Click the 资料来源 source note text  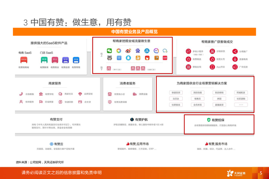[40, 162]
